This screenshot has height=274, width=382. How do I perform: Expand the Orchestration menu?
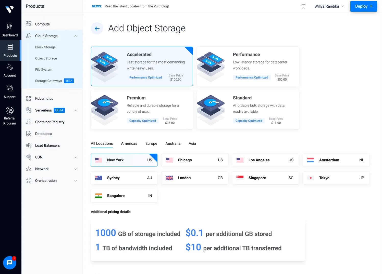coord(76,181)
